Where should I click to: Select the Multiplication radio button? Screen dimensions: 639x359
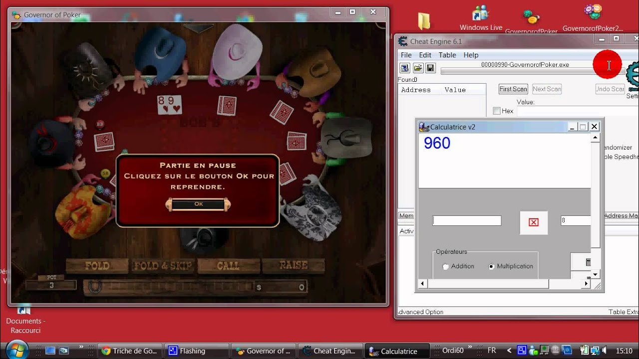pyautogui.click(x=491, y=267)
